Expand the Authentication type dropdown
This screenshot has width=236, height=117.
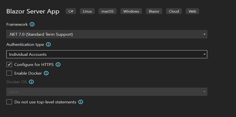pos(106,54)
